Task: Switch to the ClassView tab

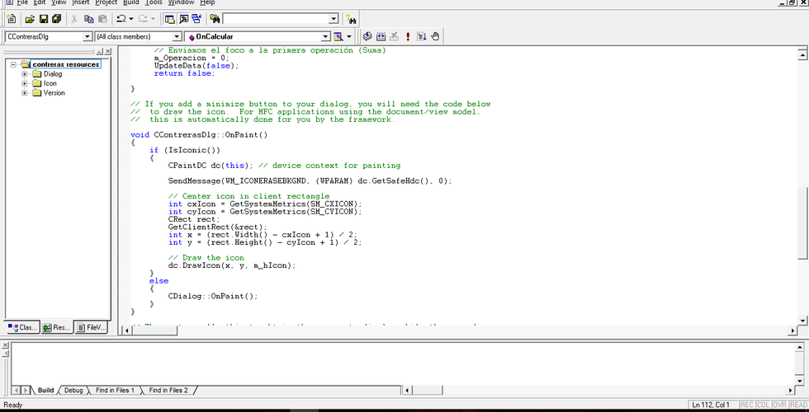Action: point(22,328)
